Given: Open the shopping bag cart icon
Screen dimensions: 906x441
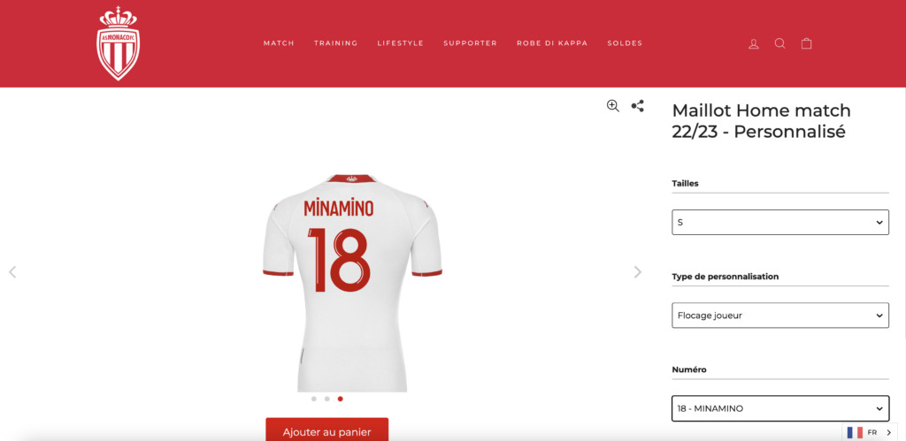Looking at the screenshot, I should 807,43.
